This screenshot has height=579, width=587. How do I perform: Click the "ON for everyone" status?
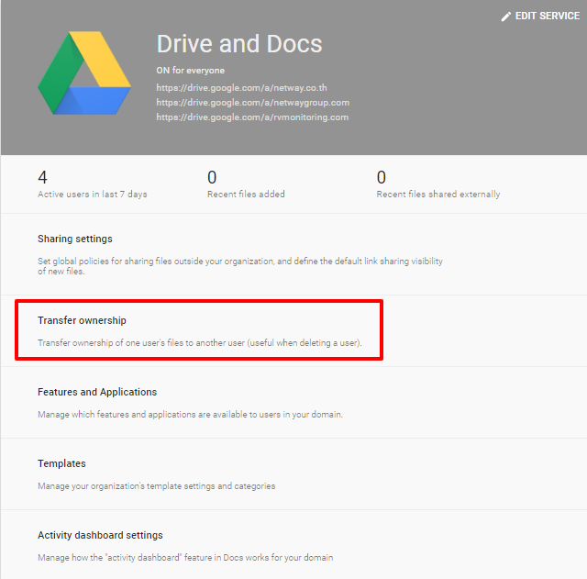pyautogui.click(x=191, y=71)
